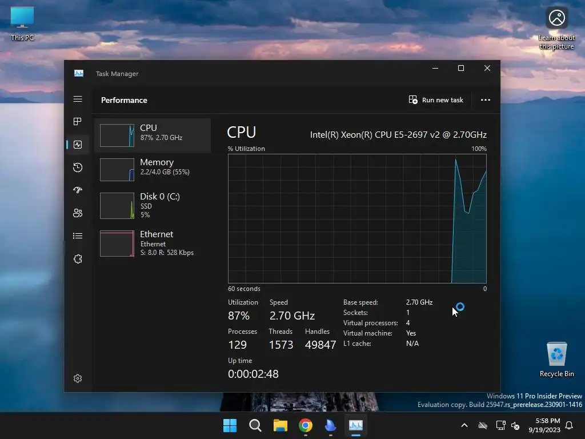Select Recycle Bin desktop icon
This screenshot has height=439, width=585.
(556, 360)
